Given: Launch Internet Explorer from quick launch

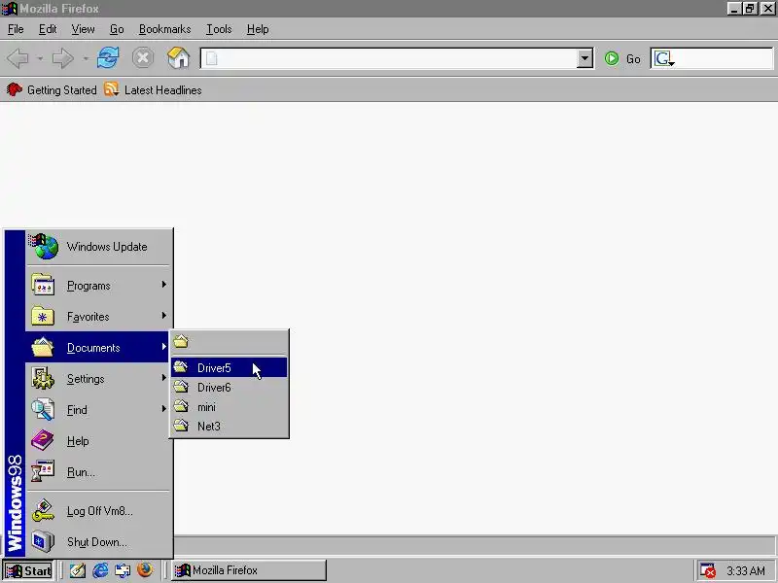Looking at the screenshot, I should pyautogui.click(x=100, y=570).
